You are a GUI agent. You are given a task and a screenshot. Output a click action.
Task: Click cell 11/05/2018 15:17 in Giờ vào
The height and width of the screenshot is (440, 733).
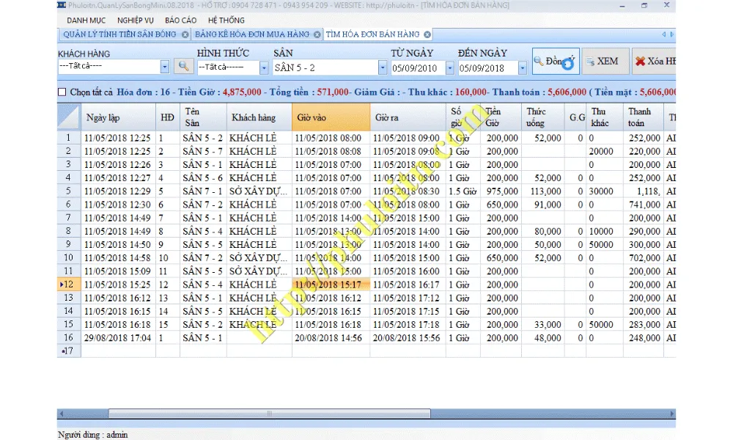pos(331,285)
